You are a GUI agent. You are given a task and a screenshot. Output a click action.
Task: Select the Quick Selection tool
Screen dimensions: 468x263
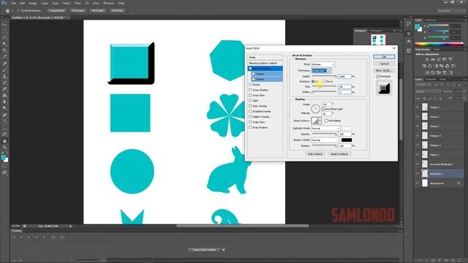click(x=4, y=44)
